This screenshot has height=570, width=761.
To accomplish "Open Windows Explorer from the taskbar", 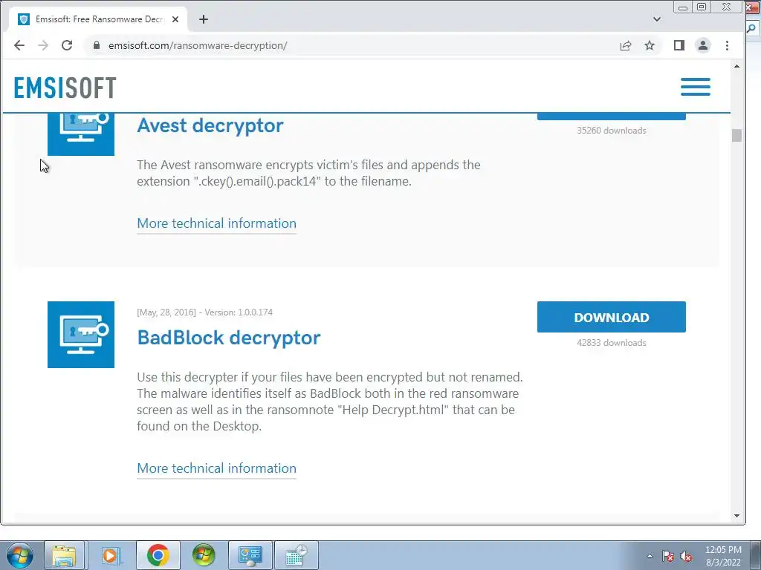I will click(65, 555).
